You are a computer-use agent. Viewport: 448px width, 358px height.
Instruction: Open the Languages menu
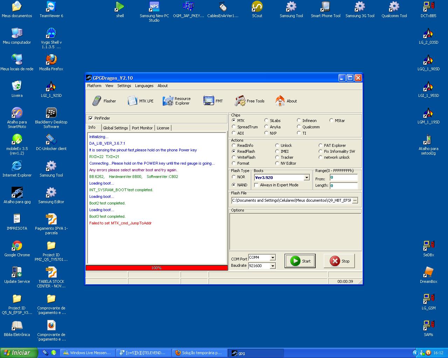(144, 86)
